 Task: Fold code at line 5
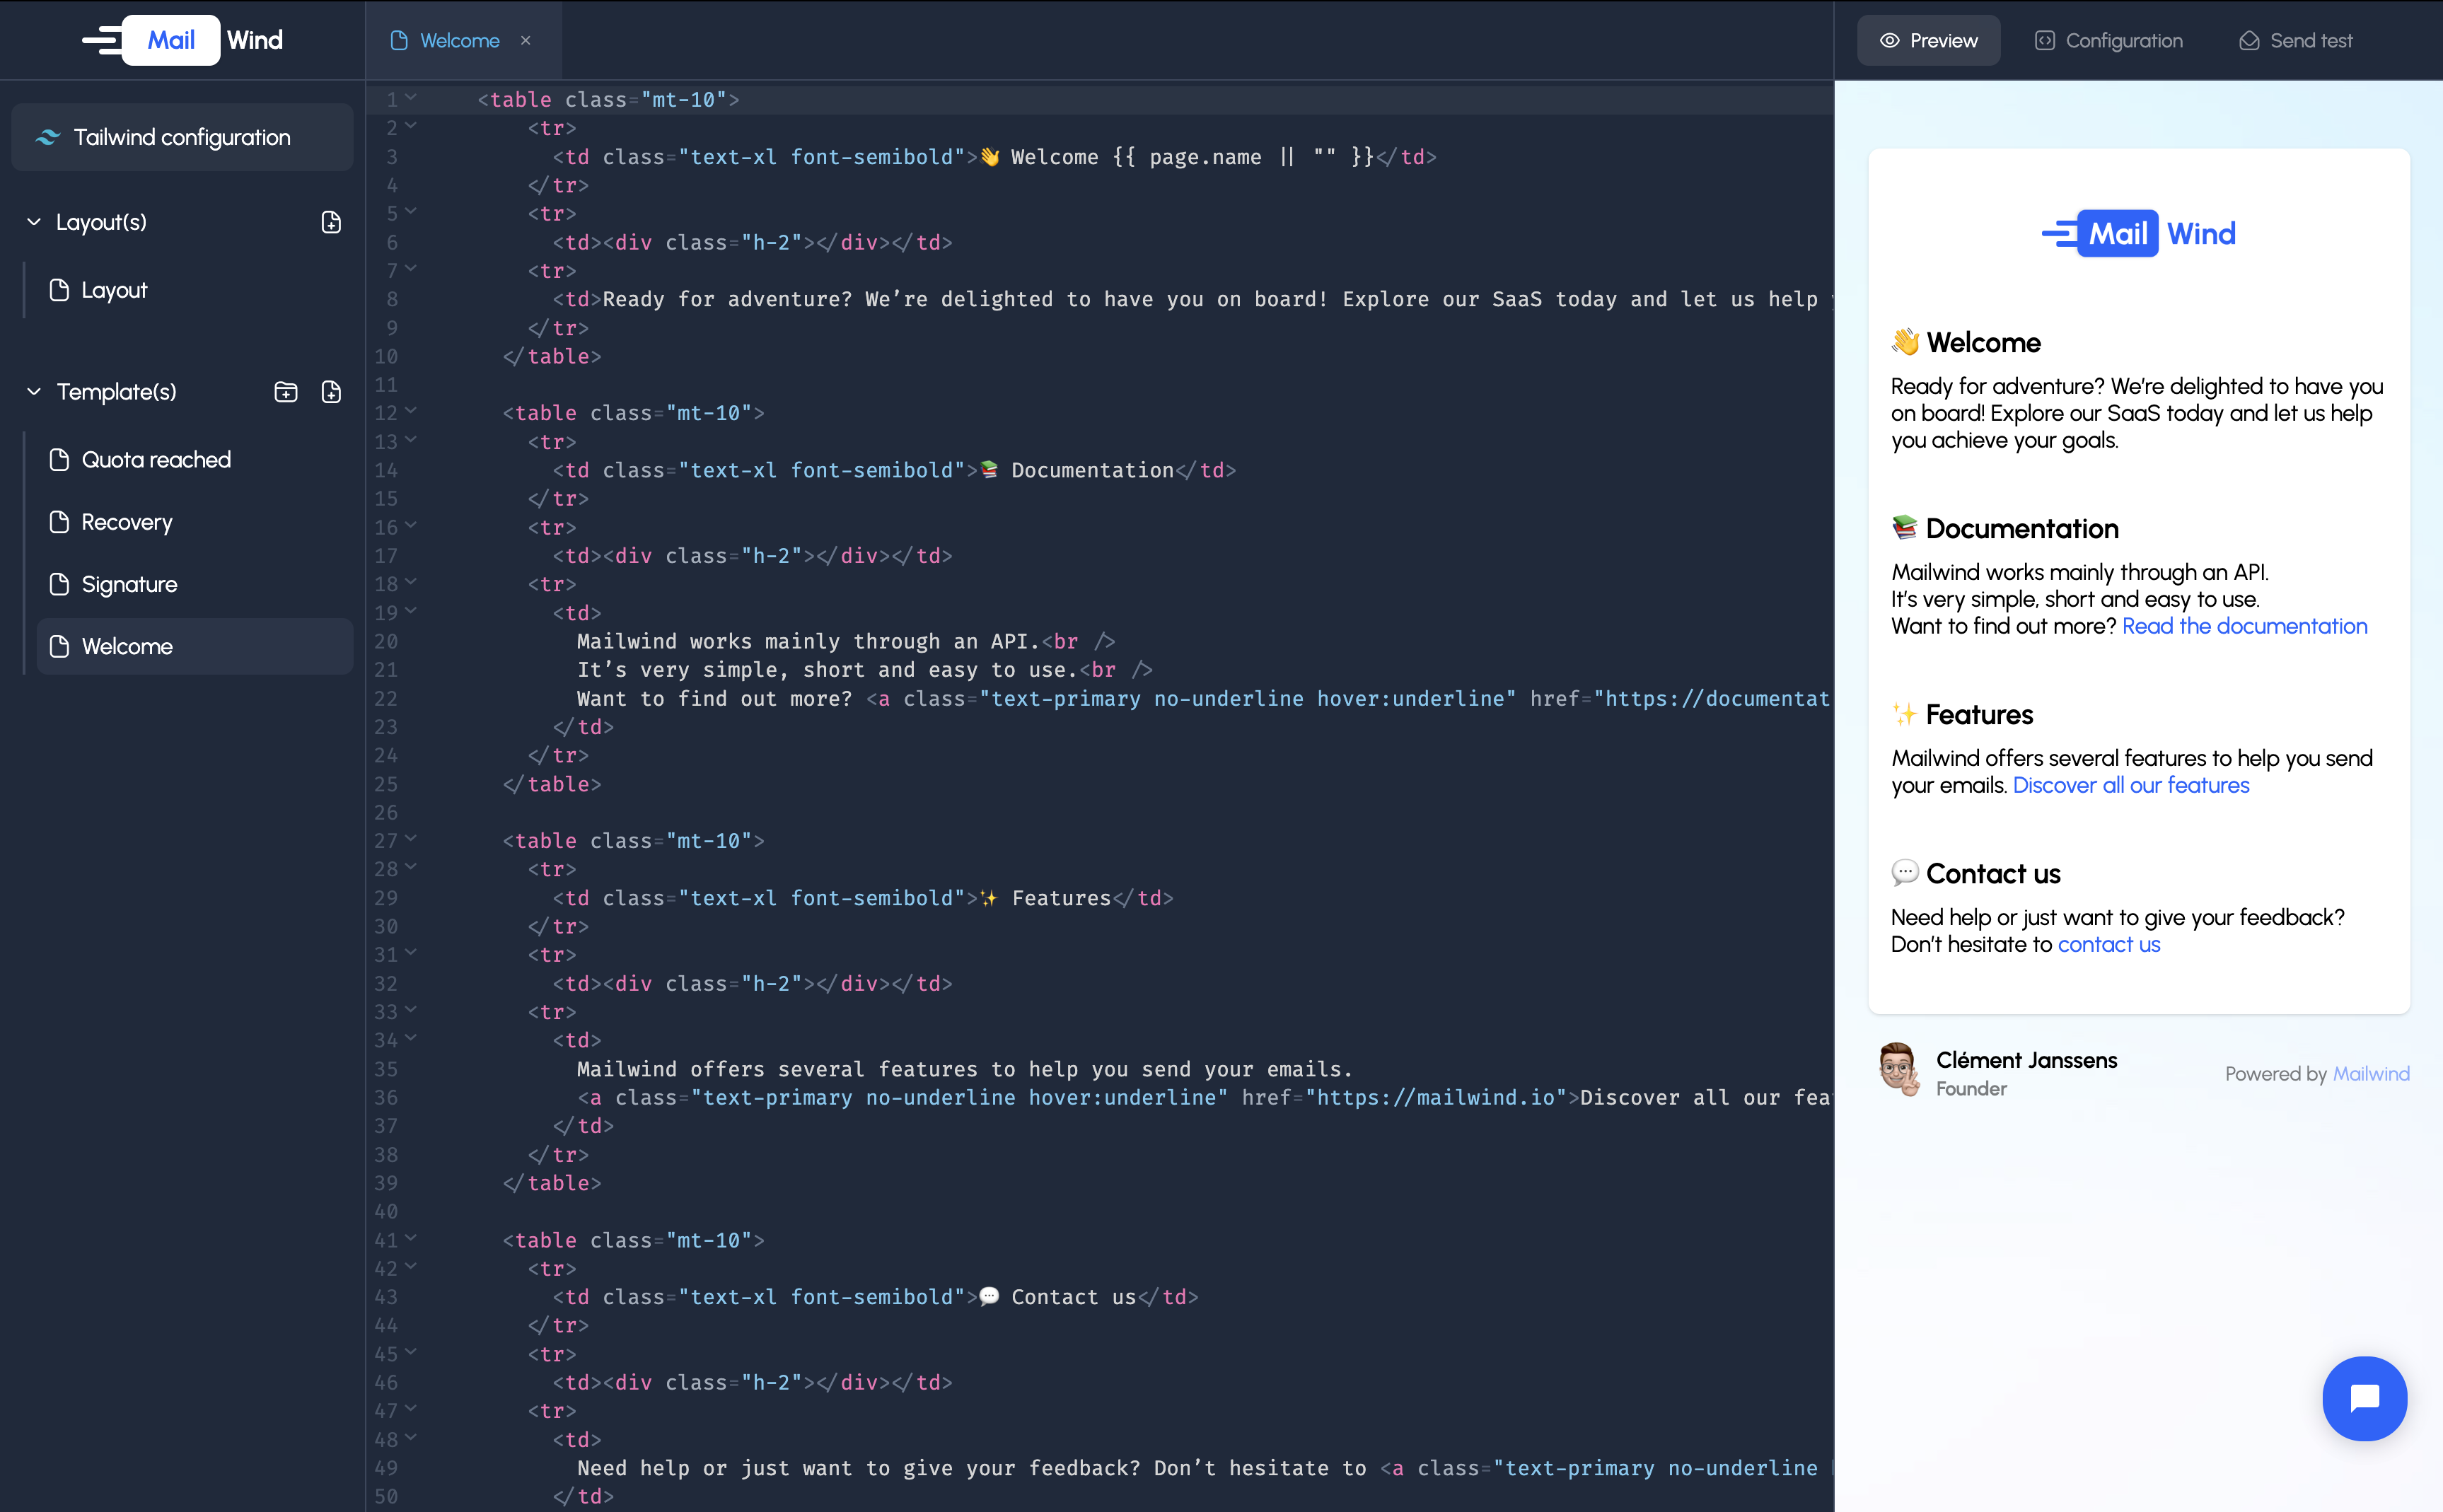click(x=410, y=211)
